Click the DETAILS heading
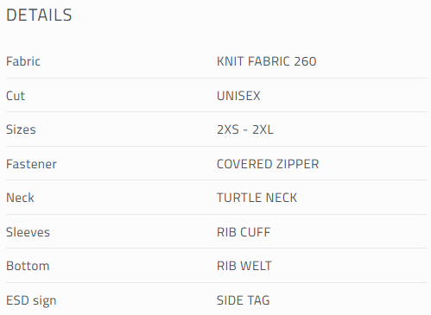 (39, 15)
